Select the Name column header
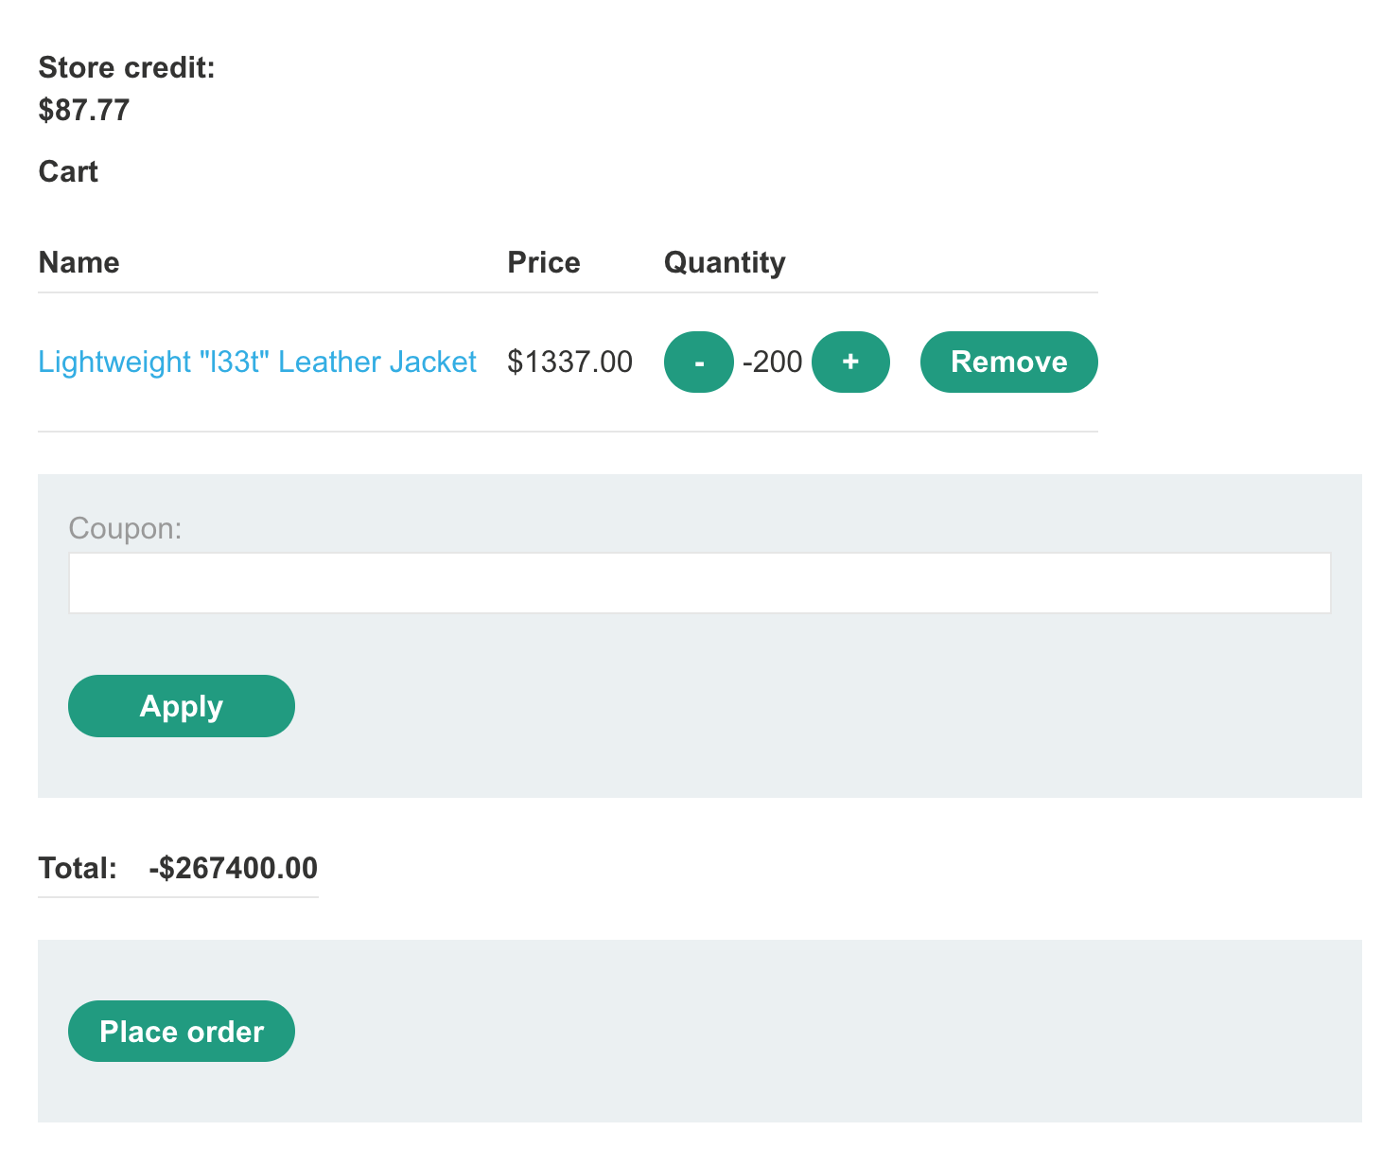Viewport: 1400px width, 1166px height. (79, 262)
